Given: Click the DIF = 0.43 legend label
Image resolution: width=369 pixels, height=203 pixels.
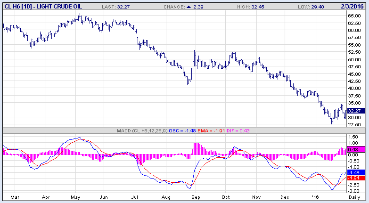Looking at the screenshot, I should pos(247,130).
